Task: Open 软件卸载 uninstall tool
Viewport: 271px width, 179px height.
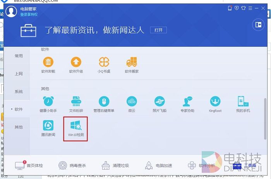Action: coord(48,65)
